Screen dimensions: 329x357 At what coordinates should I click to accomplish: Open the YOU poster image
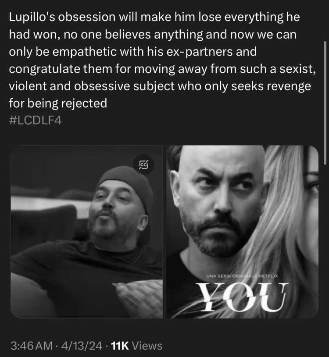(x=243, y=232)
